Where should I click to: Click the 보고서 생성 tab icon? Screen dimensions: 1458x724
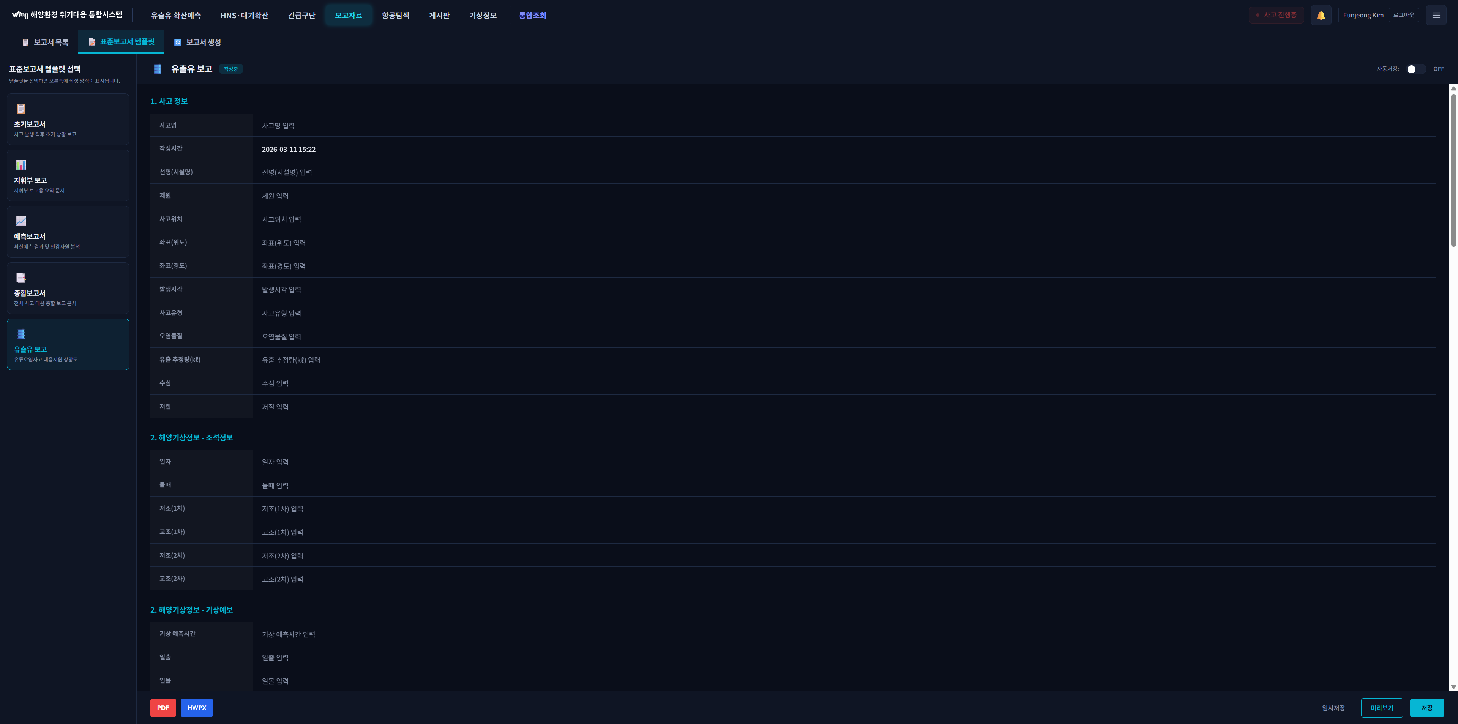(x=178, y=43)
